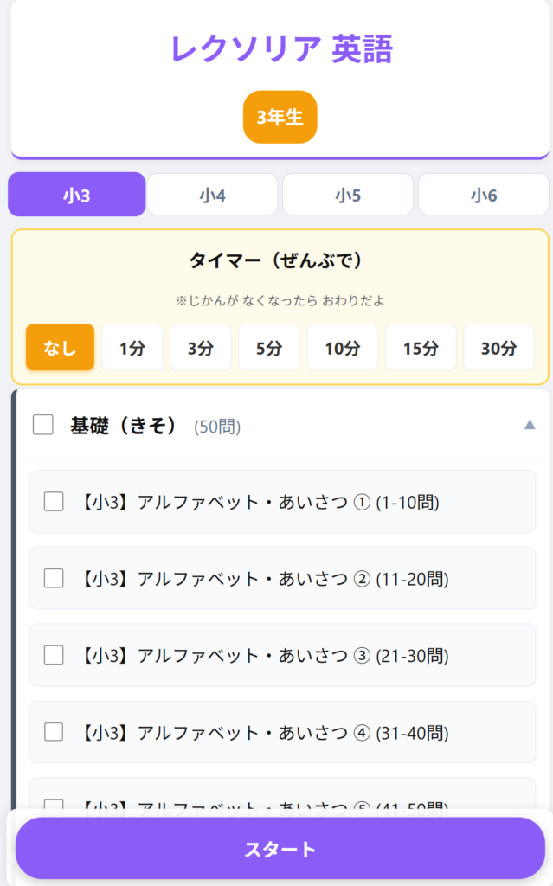This screenshot has width=553, height=886.
Task: Switch to the 小5 grade tab
Action: coord(348,195)
